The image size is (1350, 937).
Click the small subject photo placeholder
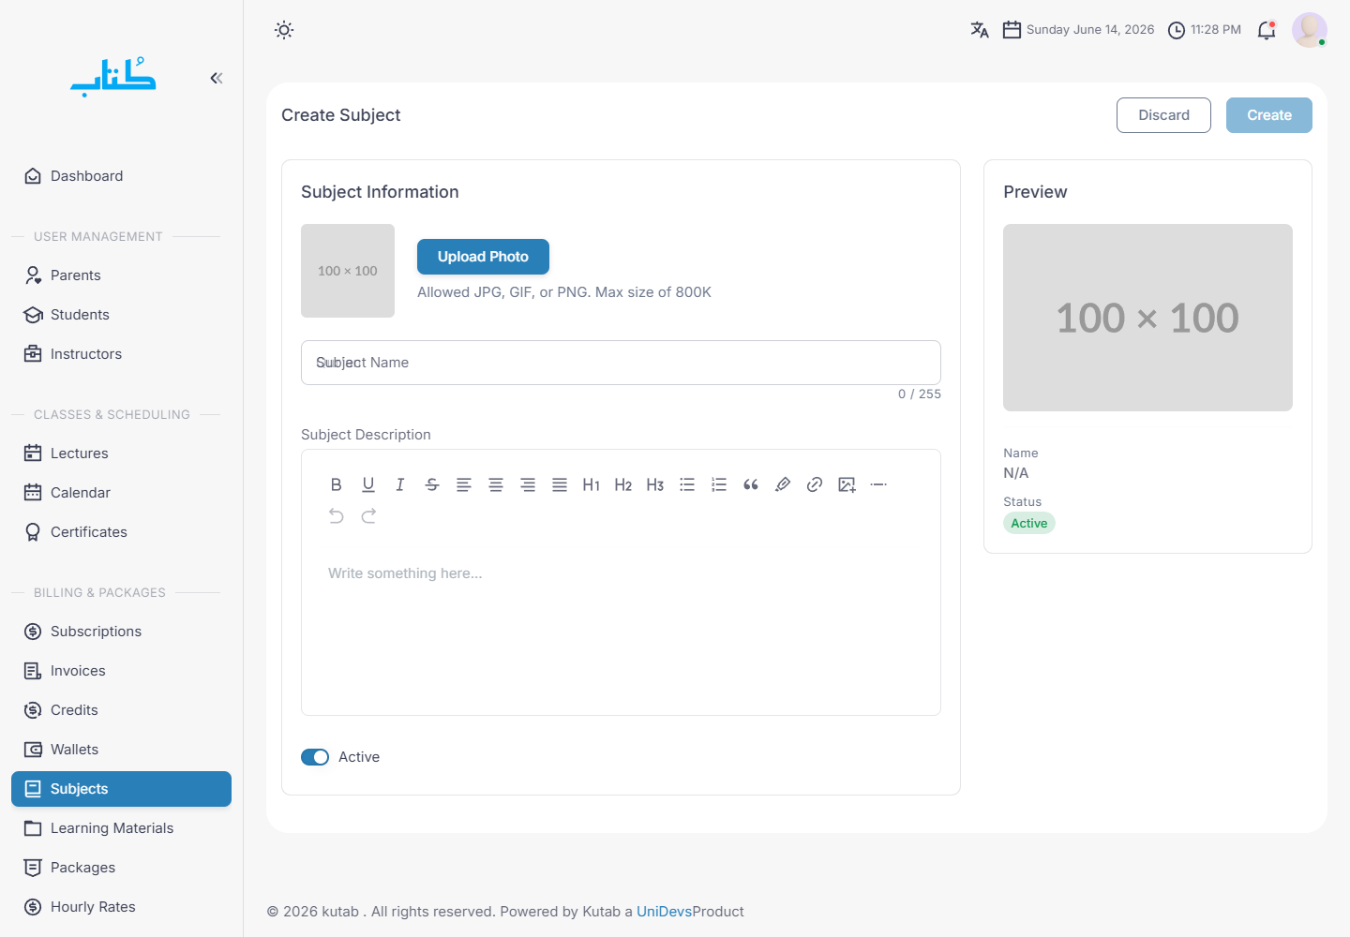coord(348,271)
